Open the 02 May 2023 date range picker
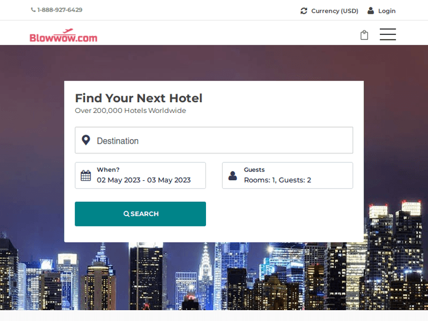Screen dimensions: 428x321 144,180
